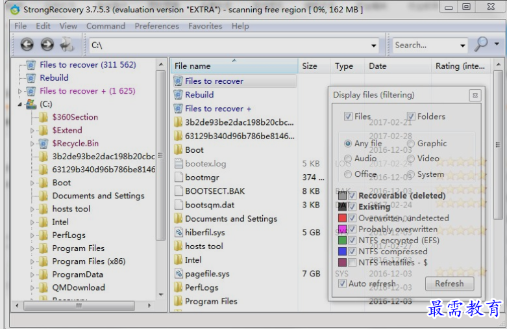Toggle the Folders checkbox
This screenshot has width=507, height=329.
tap(411, 116)
